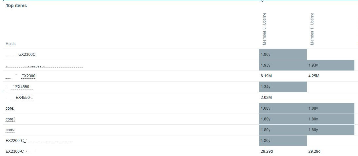Click the Member 1 uptime value 29.29d
The height and width of the screenshot is (156, 358).
314,151
